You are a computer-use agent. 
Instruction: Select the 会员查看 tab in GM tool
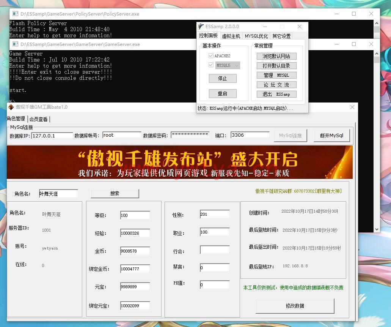38,119
